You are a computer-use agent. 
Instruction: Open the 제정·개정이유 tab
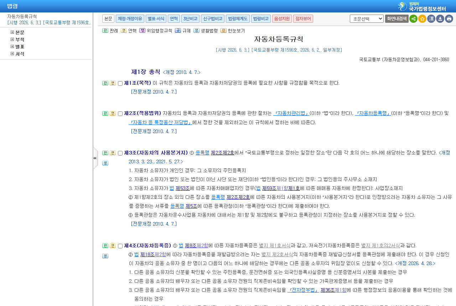(130, 19)
